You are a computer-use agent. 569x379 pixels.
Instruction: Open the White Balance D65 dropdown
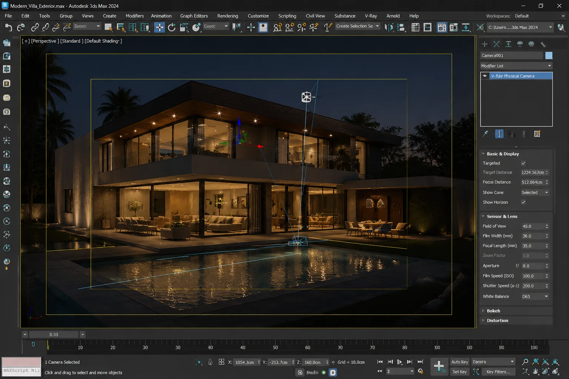click(x=535, y=296)
